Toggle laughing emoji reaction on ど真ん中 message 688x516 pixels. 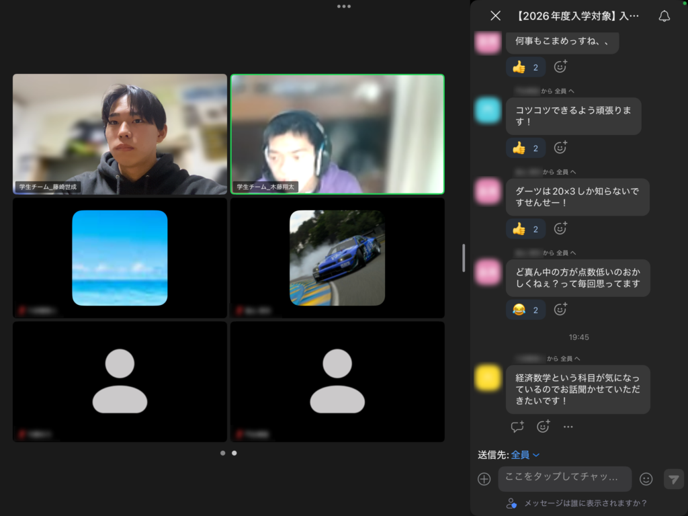click(525, 310)
